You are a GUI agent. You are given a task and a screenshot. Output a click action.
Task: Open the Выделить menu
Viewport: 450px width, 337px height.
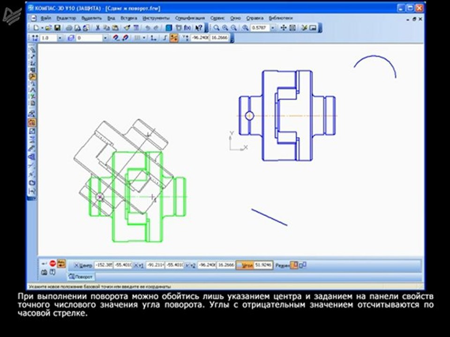(91, 18)
